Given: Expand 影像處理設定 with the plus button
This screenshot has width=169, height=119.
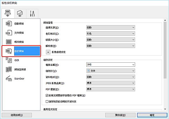Looking at the screenshot, I should point(48,52).
